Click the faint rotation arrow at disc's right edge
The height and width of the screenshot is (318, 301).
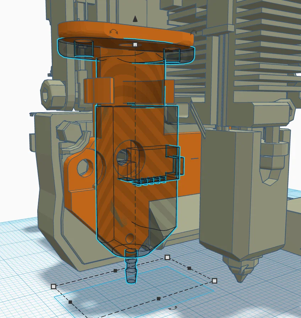coord(194,32)
